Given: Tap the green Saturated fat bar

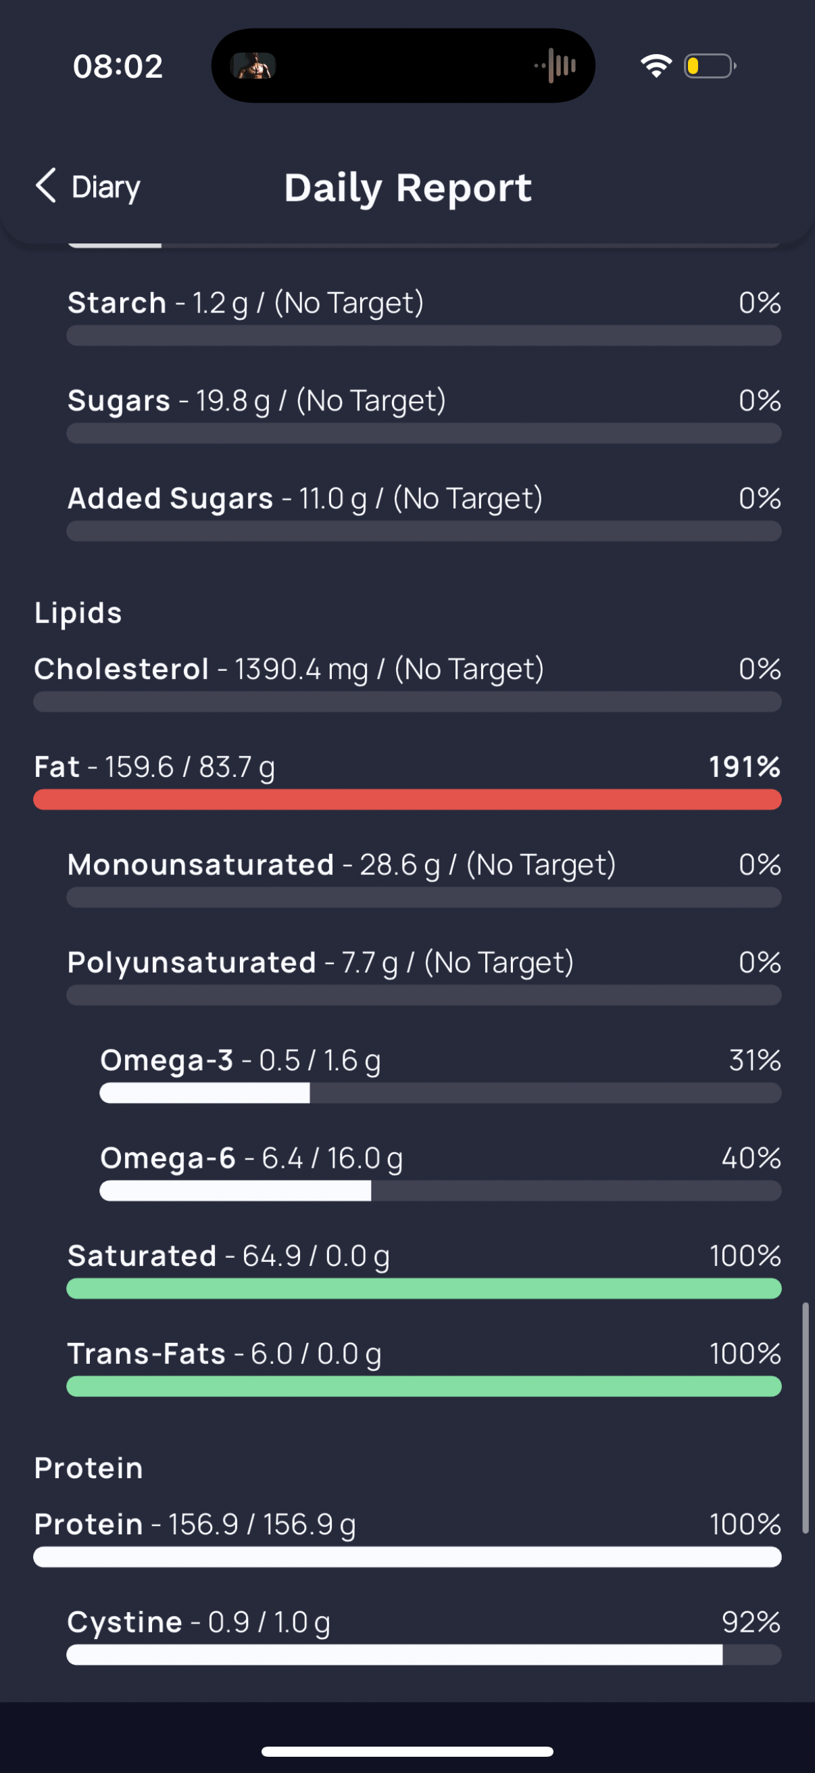Looking at the screenshot, I should tap(424, 1288).
